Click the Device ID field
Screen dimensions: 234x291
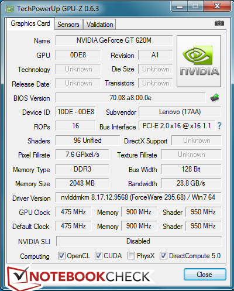[75, 112]
